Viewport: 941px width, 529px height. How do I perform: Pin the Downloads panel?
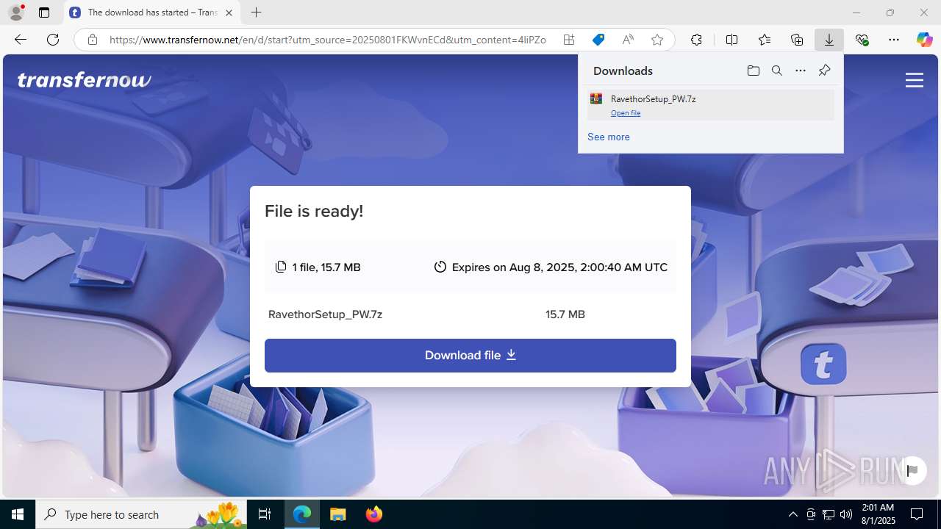[824, 71]
